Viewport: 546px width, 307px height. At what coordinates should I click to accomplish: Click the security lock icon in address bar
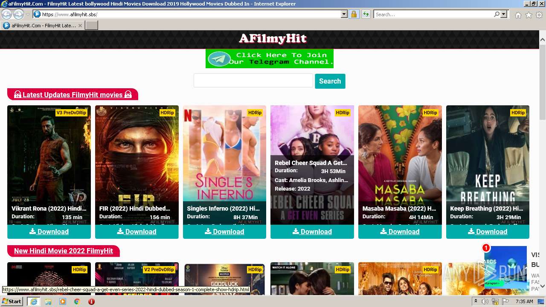354,14
